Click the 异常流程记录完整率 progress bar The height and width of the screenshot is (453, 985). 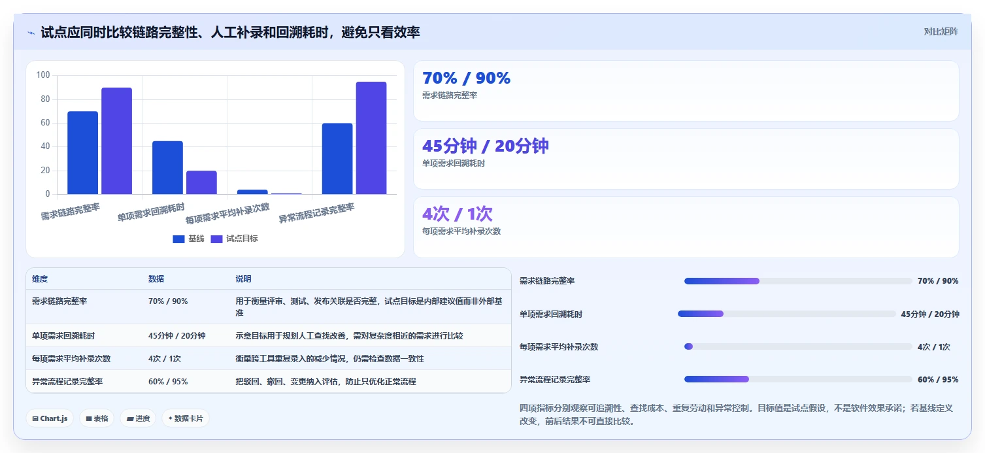coord(798,379)
